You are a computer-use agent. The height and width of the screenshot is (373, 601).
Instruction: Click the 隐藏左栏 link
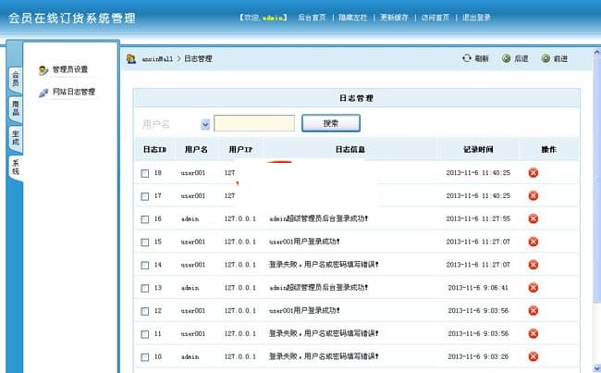(352, 18)
